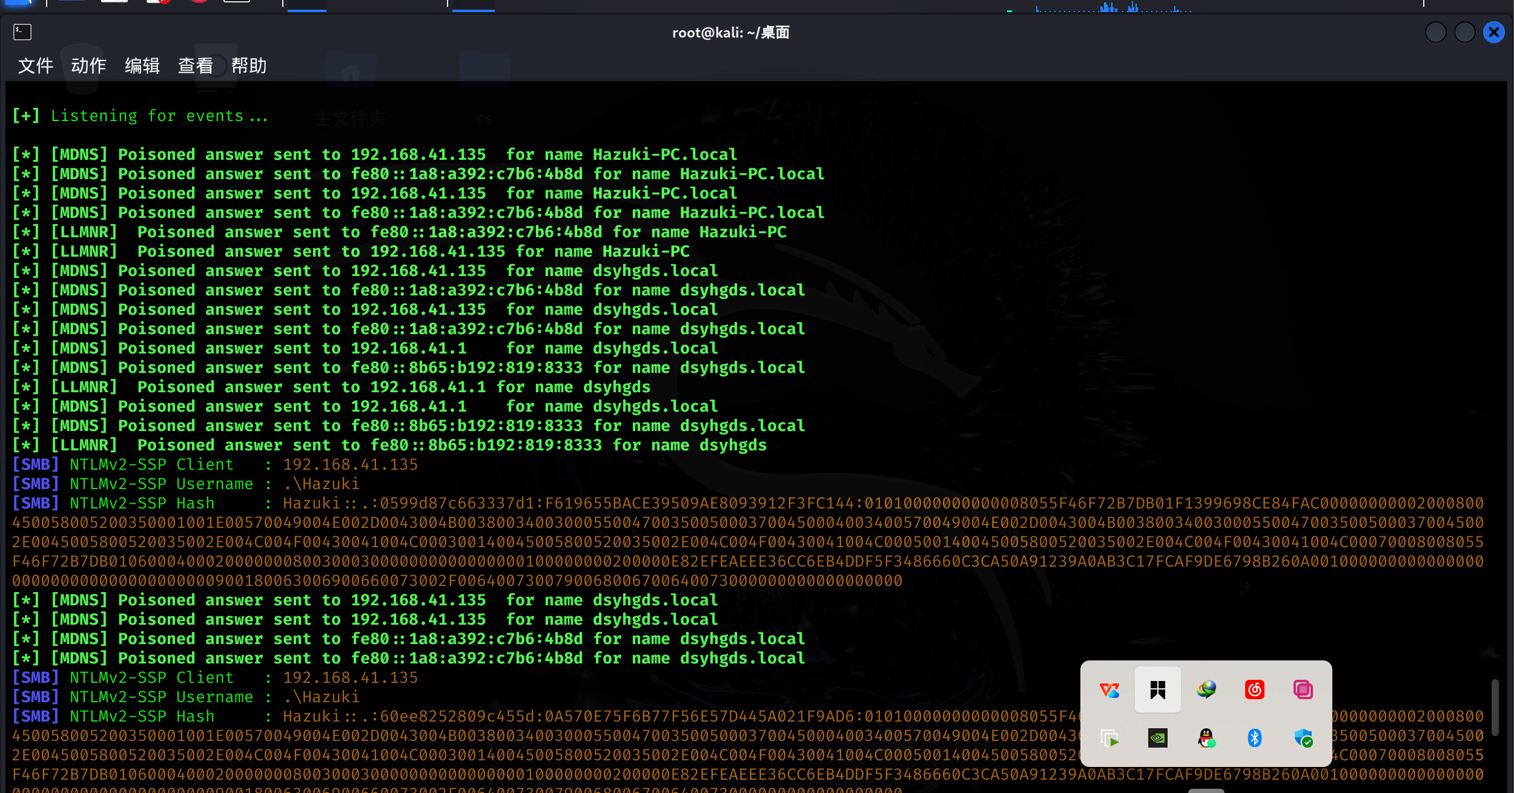Open NetEase Cloud Music tray icon
Screen dimensions: 1514x793
click(x=1254, y=689)
